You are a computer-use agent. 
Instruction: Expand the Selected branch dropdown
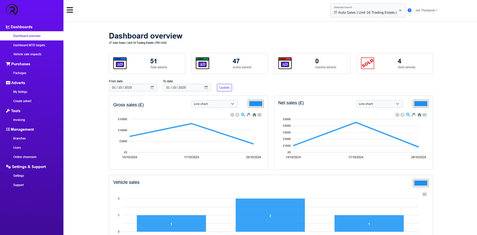pos(400,10)
